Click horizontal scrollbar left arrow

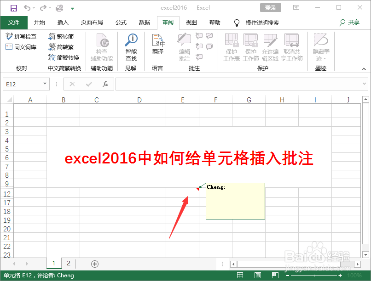pyautogui.click(x=233, y=264)
